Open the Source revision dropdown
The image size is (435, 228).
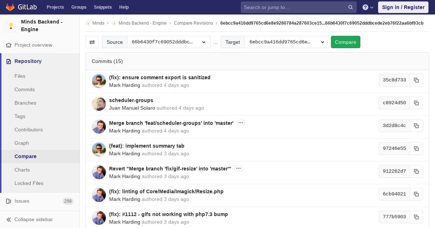pyautogui.click(x=169, y=42)
